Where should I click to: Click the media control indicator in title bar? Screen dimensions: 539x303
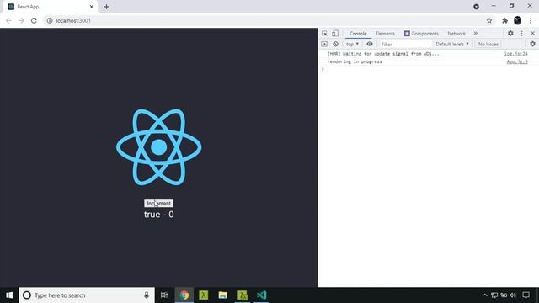476,7
